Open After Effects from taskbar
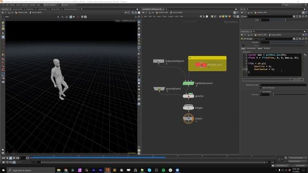This screenshot has height=173, width=308. coord(93,170)
